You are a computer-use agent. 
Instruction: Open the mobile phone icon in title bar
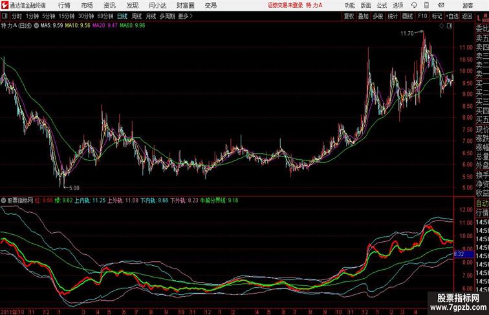426,5
